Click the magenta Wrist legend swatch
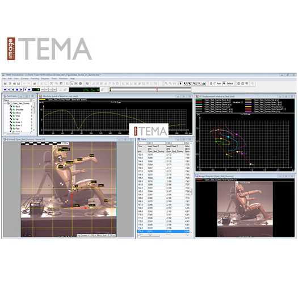 click(248, 111)
